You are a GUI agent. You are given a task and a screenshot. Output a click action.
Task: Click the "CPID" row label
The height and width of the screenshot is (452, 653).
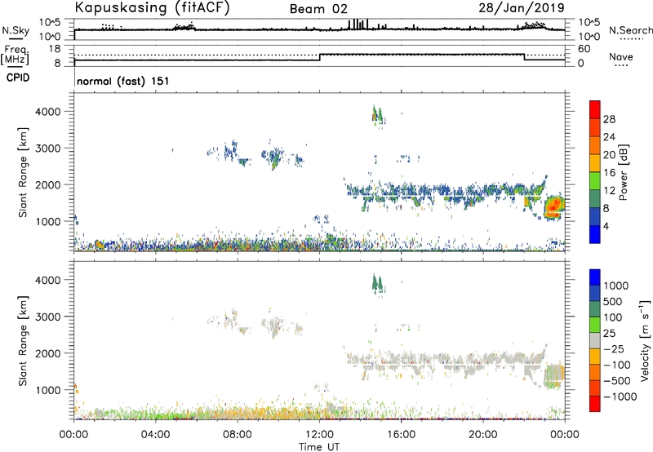click(18, 78)
